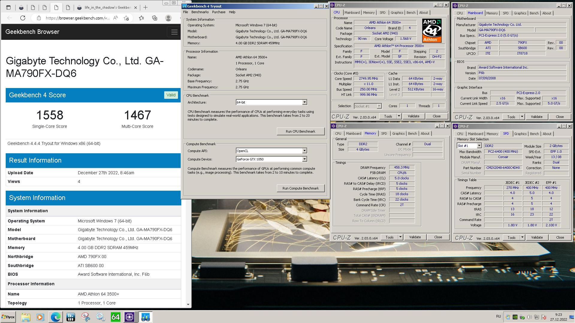575x323 pixels.
Task: Select CPU tab in SPD CPU-Z window
Action: 460,134
